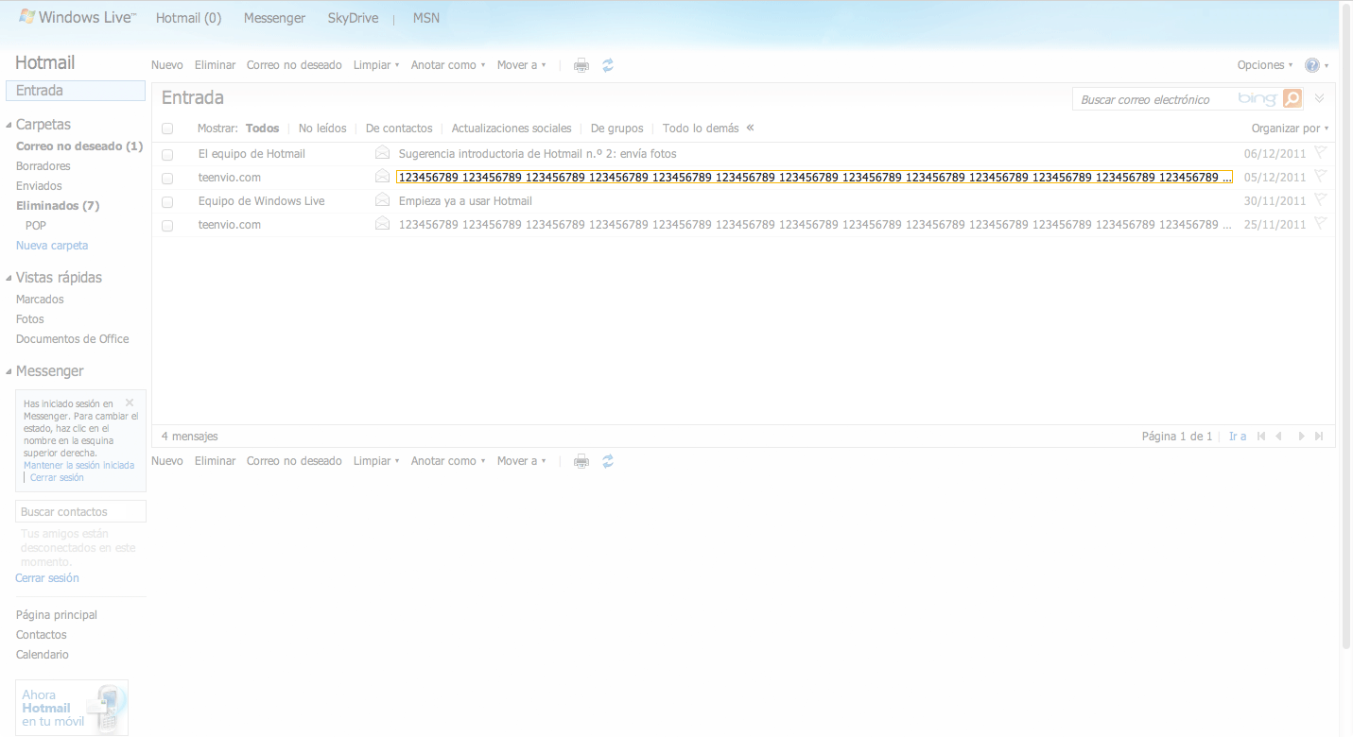Filter messages by 'De grupos'
Image resolution: width=1353 pixels, height=737 pixels.
(x=616, y=129)
